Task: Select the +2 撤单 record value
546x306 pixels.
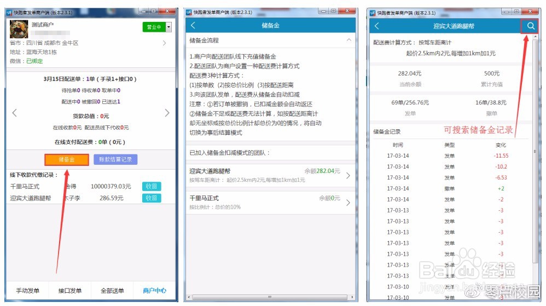Action: point(501,188)
